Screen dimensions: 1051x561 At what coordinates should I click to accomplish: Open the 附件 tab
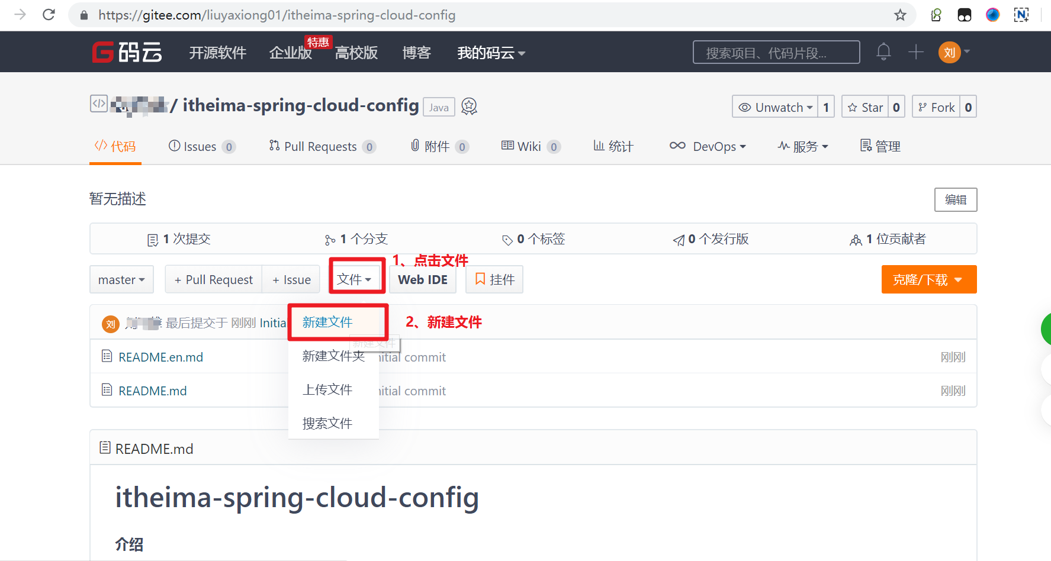pyautogui.click(x=439, y=146)
